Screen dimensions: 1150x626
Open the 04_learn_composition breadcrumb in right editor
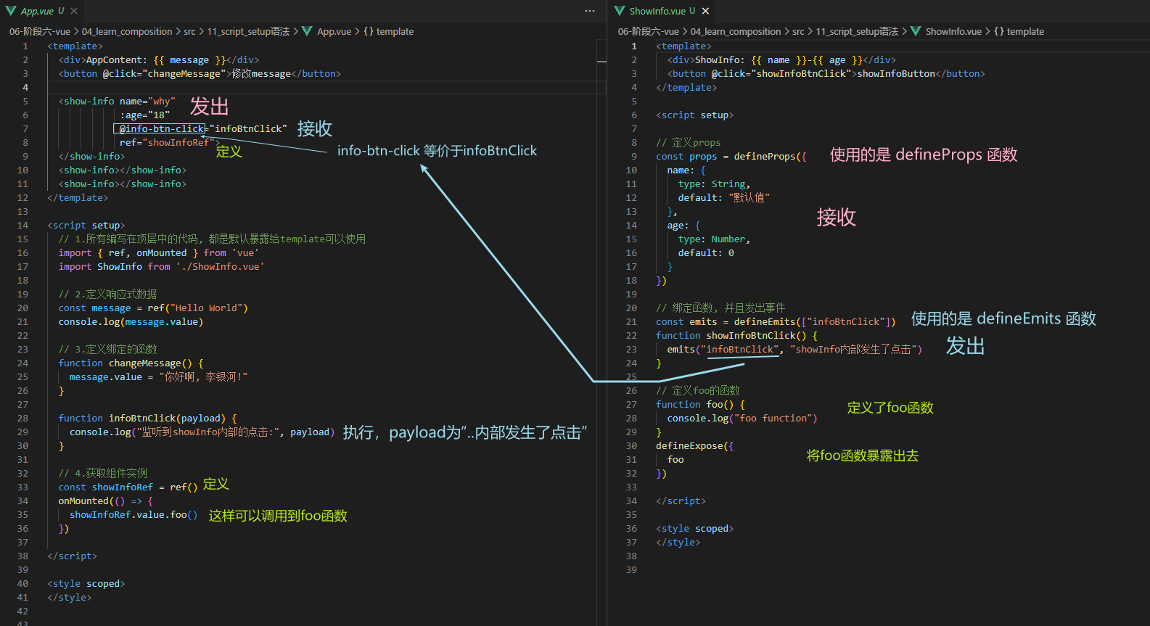coord(736,31)
